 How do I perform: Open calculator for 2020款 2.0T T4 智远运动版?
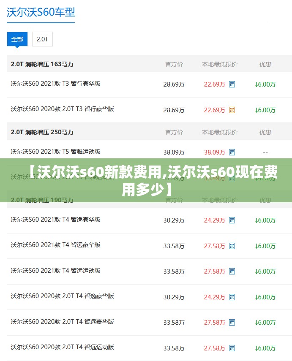(232, 348)
